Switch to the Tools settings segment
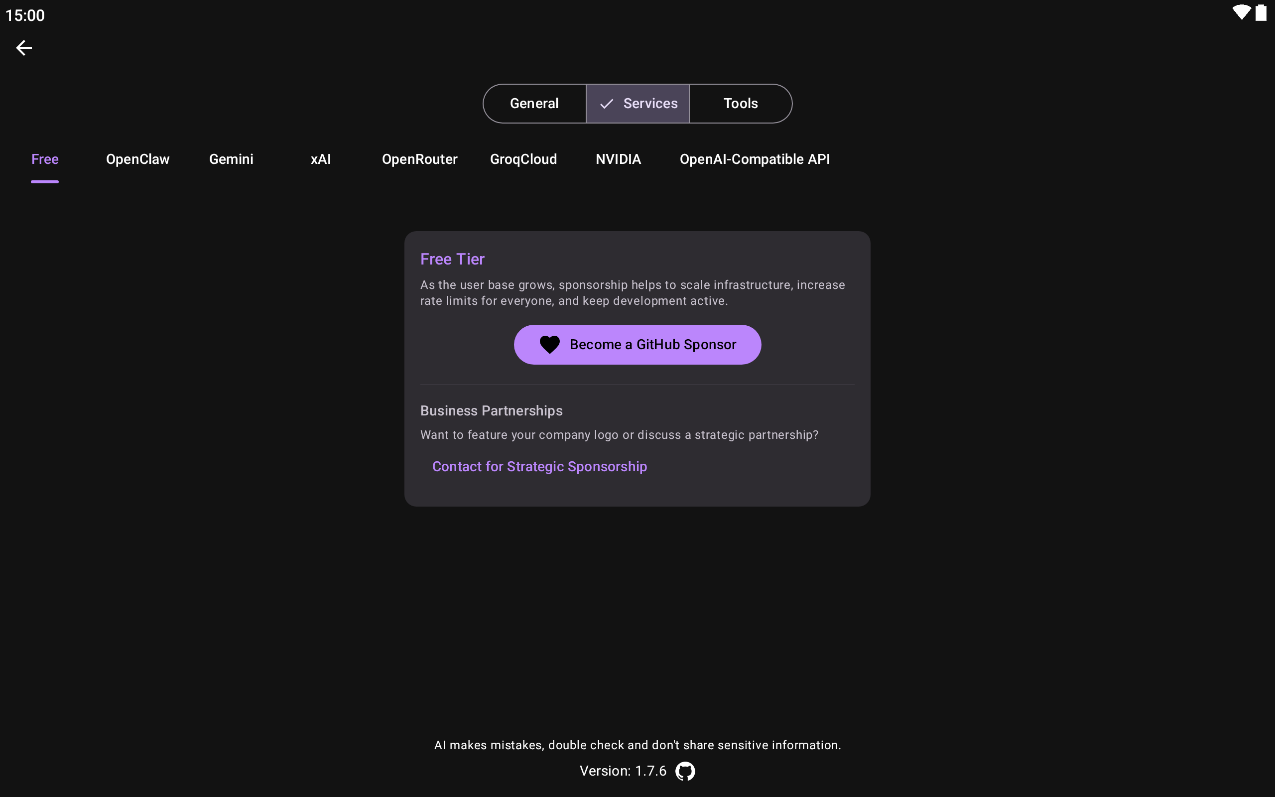 (x=740, y=104)
